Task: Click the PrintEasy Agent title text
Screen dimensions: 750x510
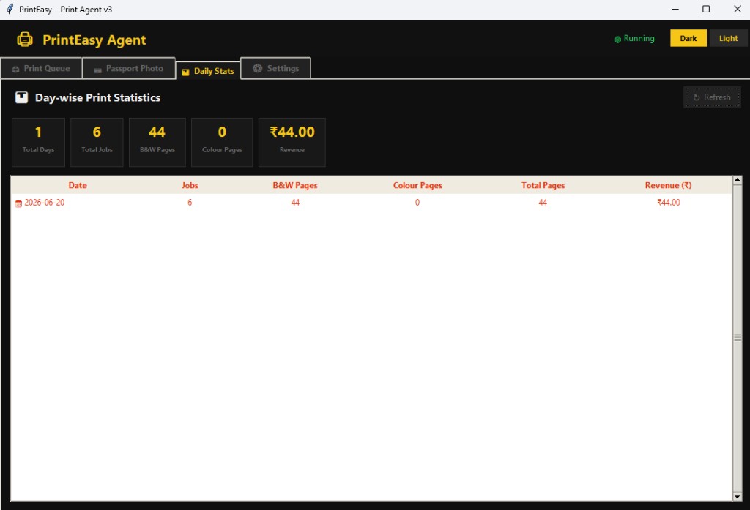Action: click(94, 40)
